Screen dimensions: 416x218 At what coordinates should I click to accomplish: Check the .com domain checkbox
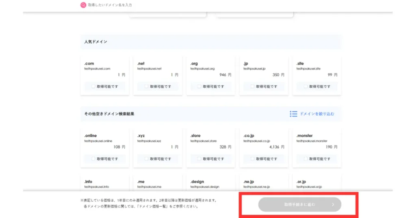pyautogui.click(x=93, y=86)
